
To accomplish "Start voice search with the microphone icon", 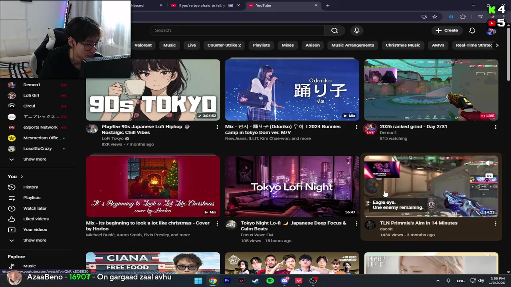I will point(357,30).
